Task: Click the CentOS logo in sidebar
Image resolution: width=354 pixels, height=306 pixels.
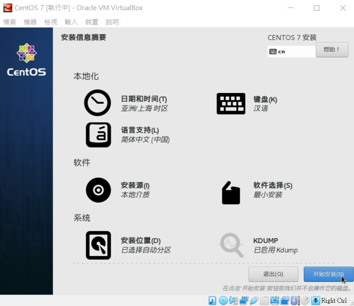Action: click(26, 60)
